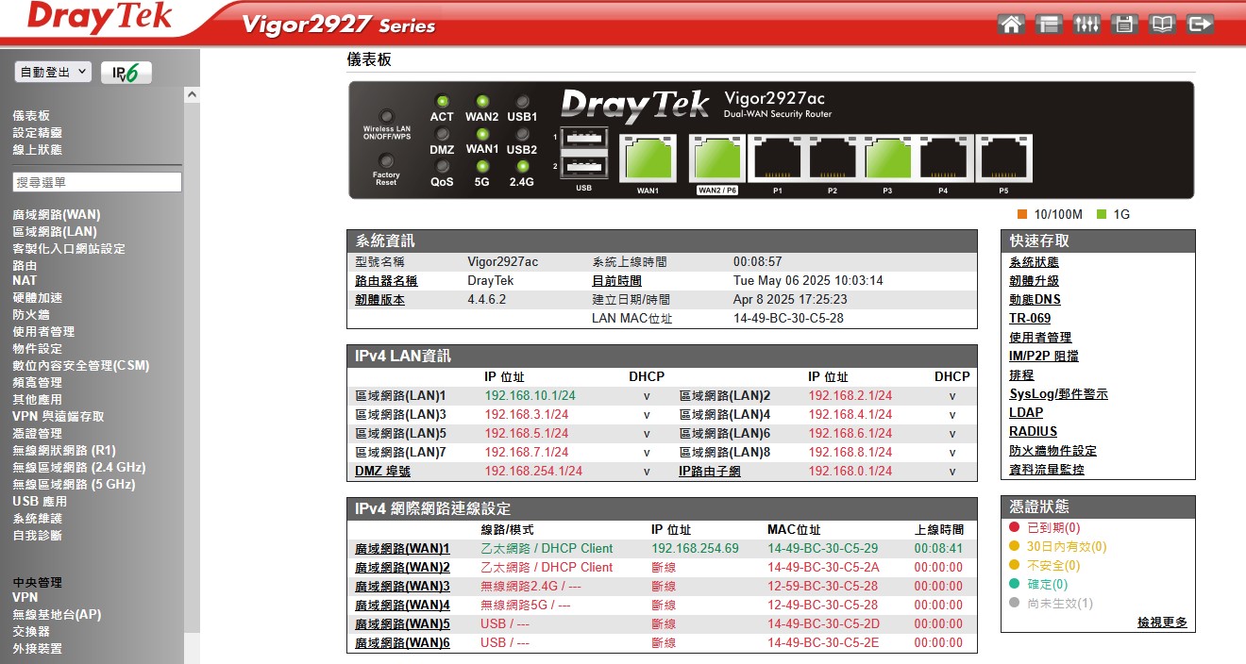The width and height of the screenshot is (1246, 664).
Task: Click the 搜尋選單 search field
Action: [x=96, y=182]
